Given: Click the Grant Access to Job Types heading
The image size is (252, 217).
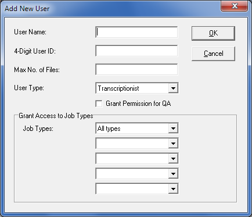Looking at the screenshot, I should pos(56,116).
